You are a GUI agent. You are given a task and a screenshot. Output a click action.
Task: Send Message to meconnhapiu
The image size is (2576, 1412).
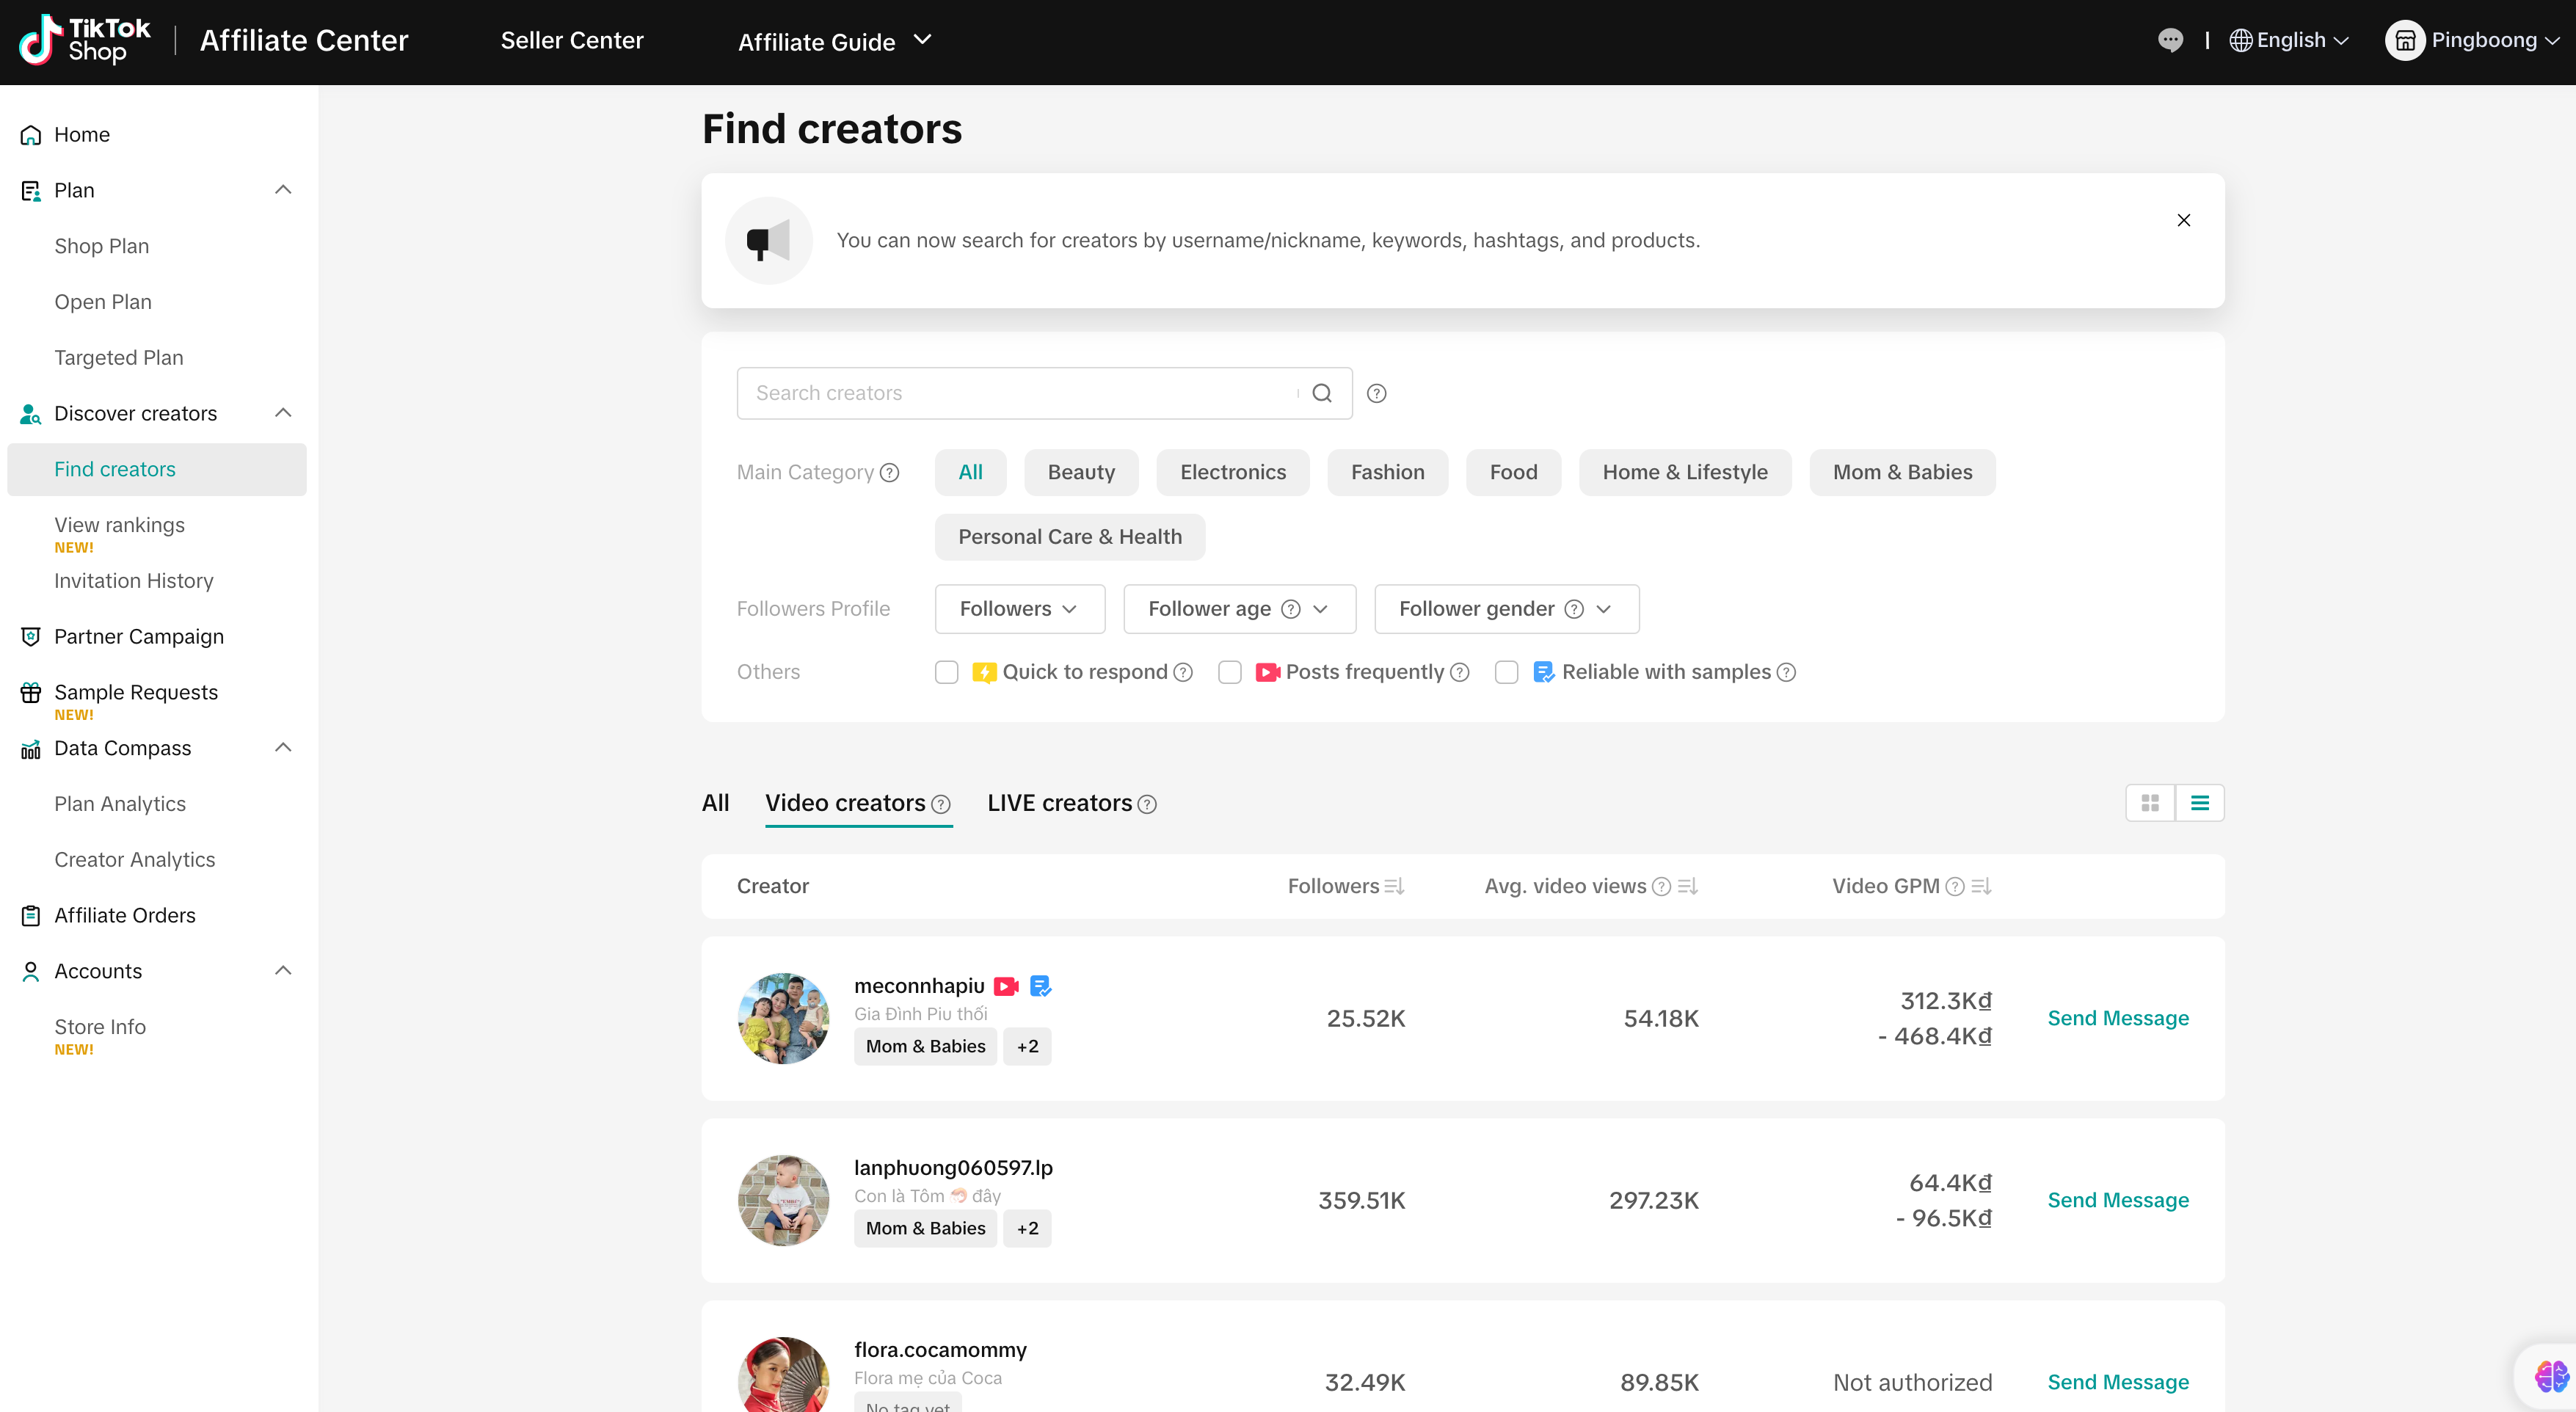coord(2117,1018)
